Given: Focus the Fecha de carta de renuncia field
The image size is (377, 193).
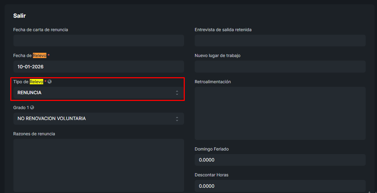Looking at the screenshot, I should pos(98,41).
